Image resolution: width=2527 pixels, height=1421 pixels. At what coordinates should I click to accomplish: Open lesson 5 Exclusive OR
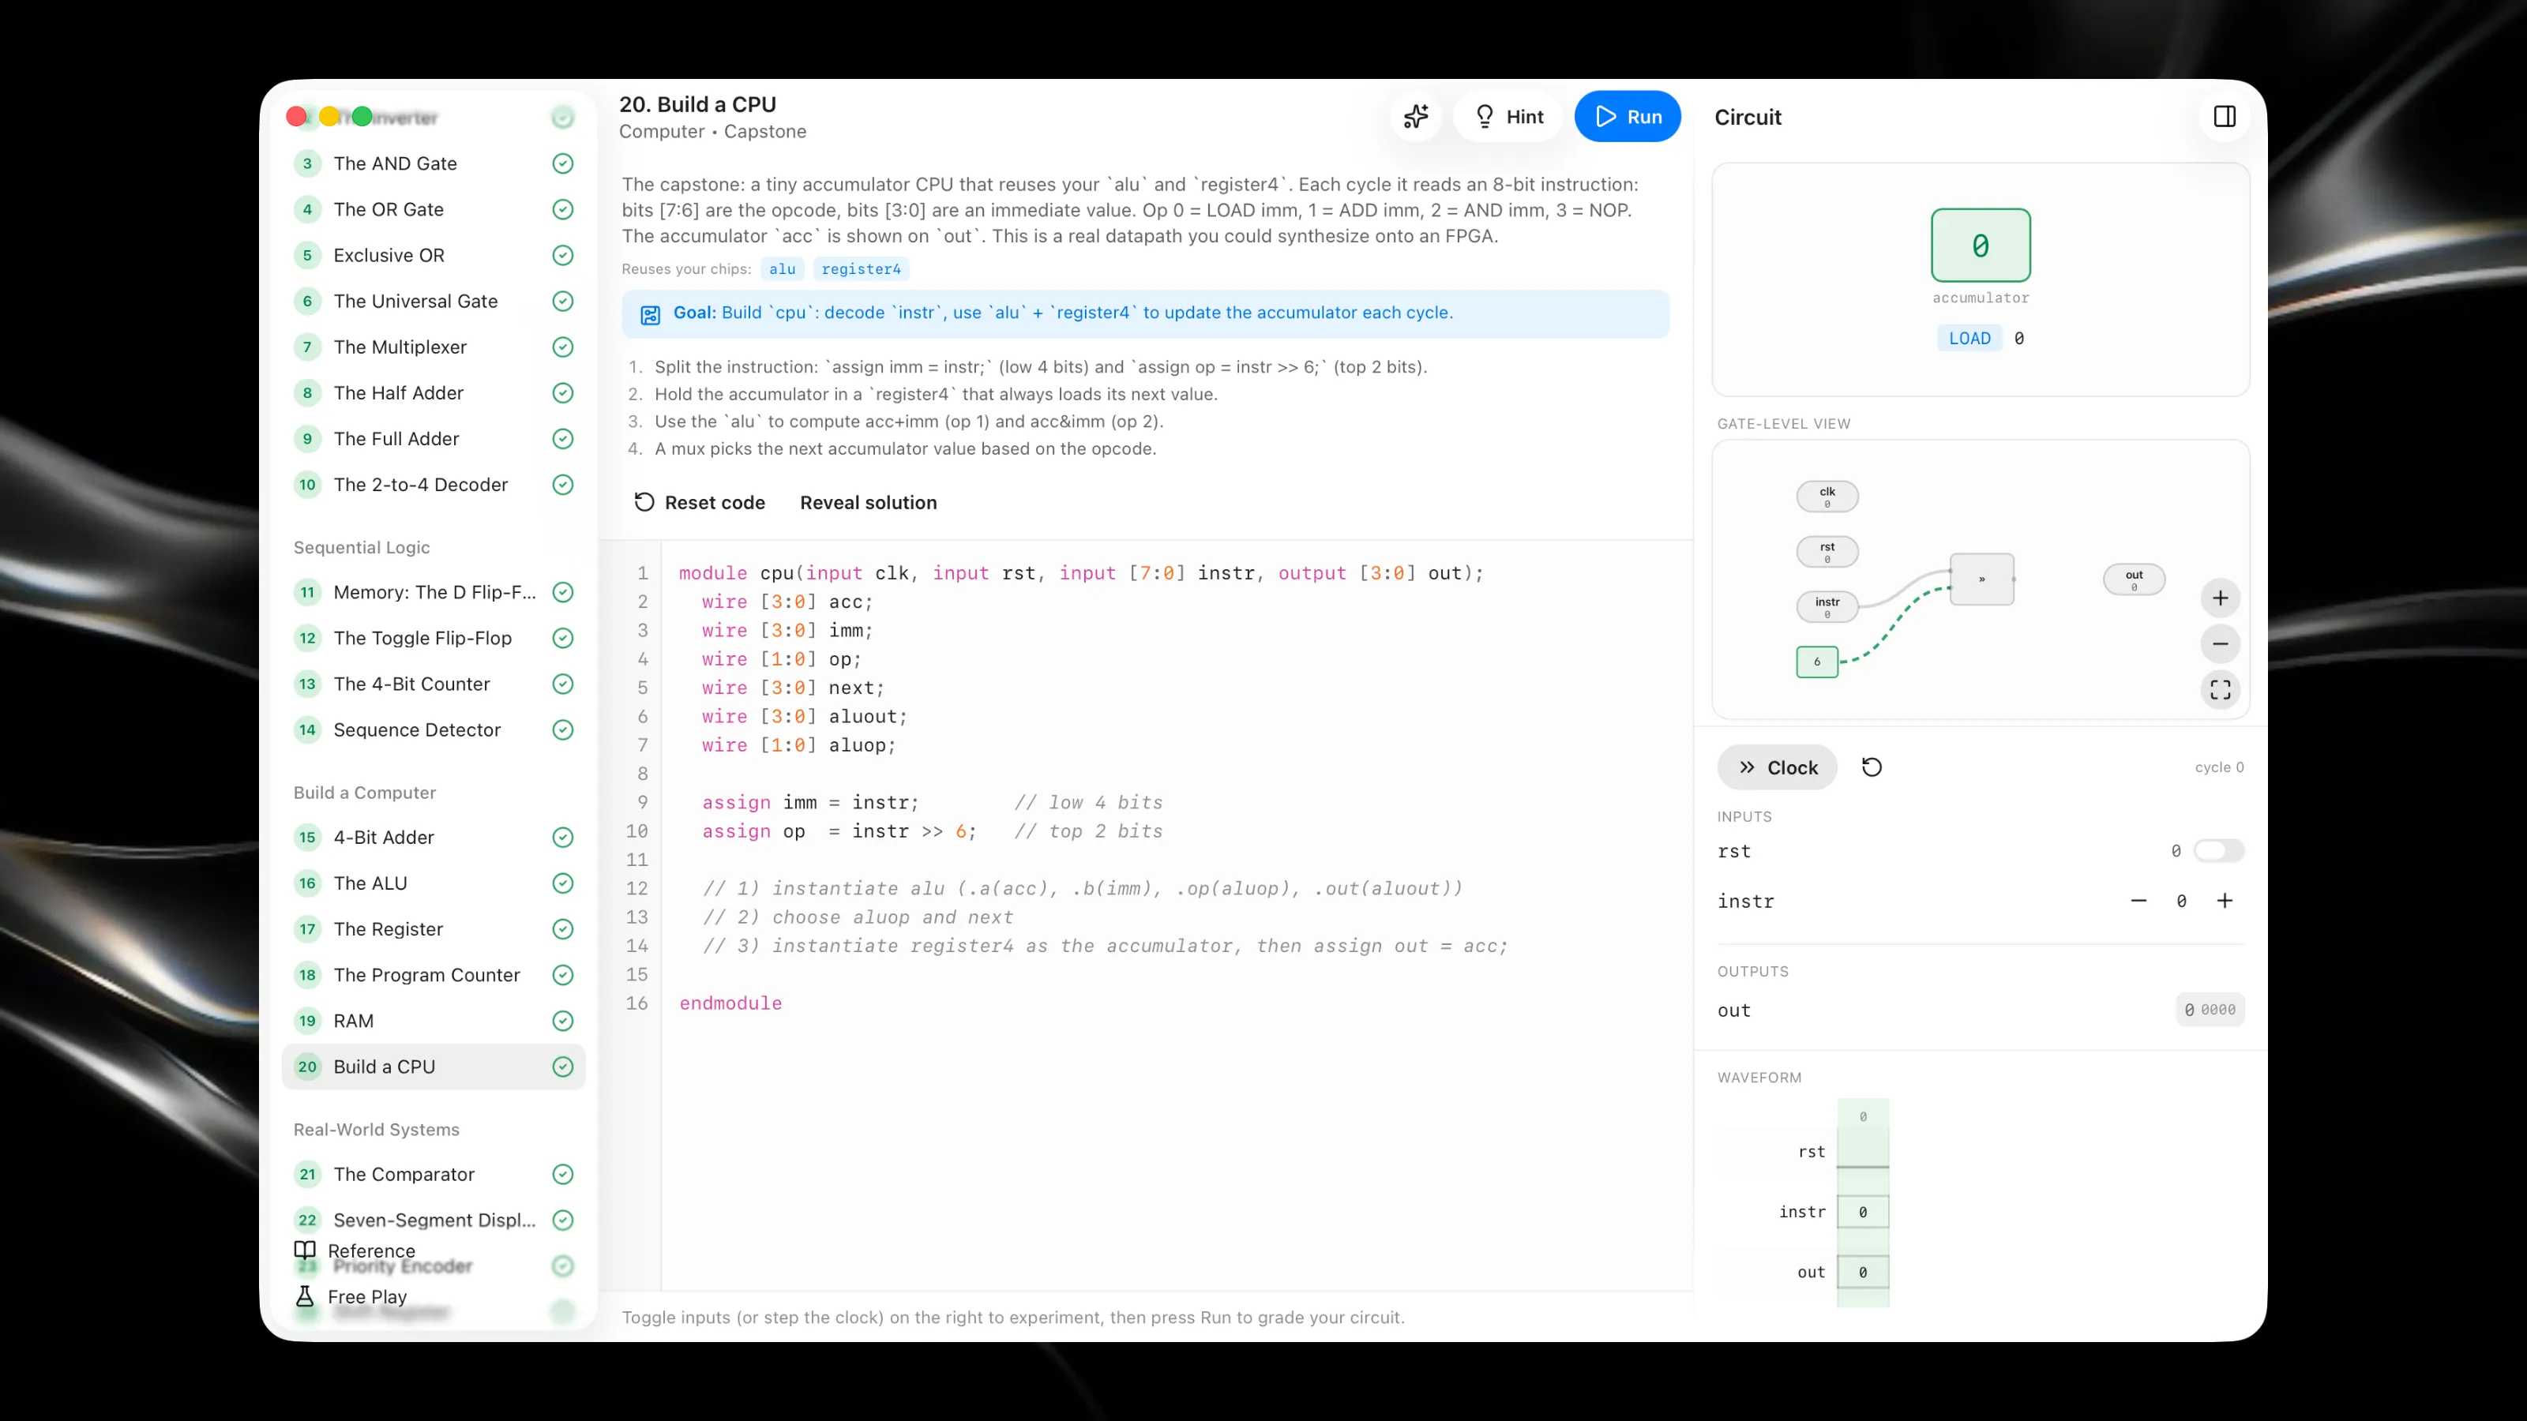(434, 255)
